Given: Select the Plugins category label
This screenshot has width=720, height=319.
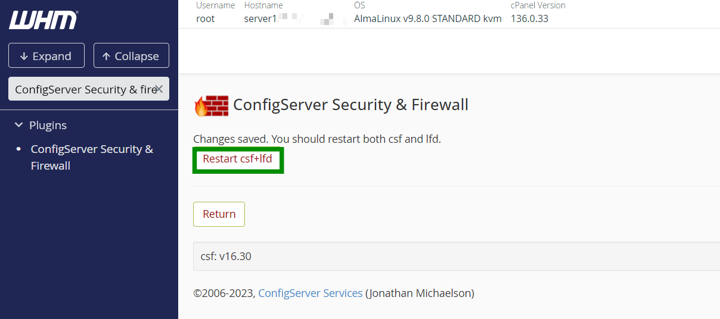Looking at the screenshot, I should coord(48,125).
